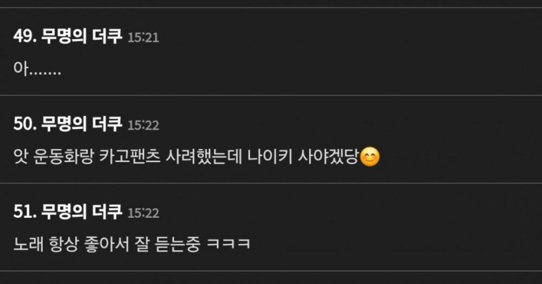
Task: Click the 15:22 timestamp of comment 50
Action: 143,125
